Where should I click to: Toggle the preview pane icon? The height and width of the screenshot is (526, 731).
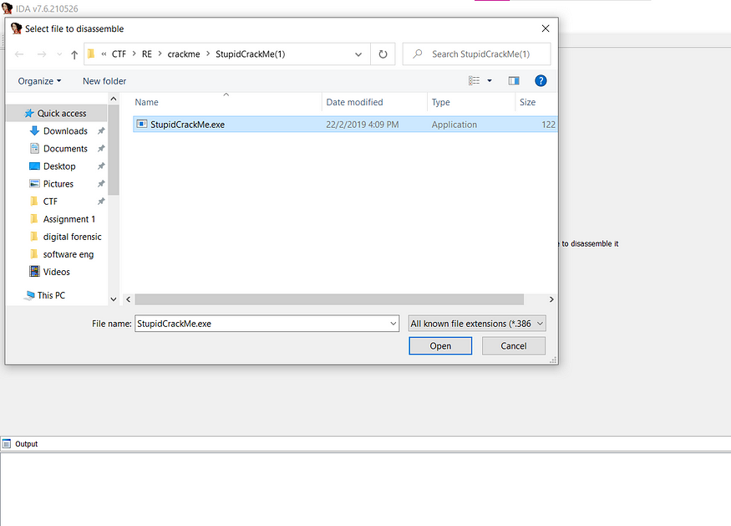(514, 81)
